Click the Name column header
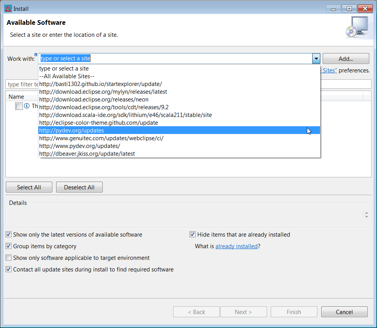This screenshot has height=328, width=377. [x=16, y=96]
